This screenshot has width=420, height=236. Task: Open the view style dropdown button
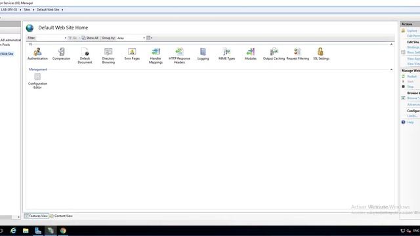pos(149,38)
